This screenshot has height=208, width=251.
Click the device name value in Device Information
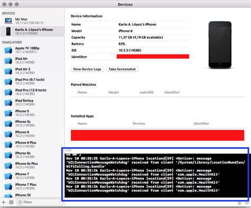click(137, 24)
